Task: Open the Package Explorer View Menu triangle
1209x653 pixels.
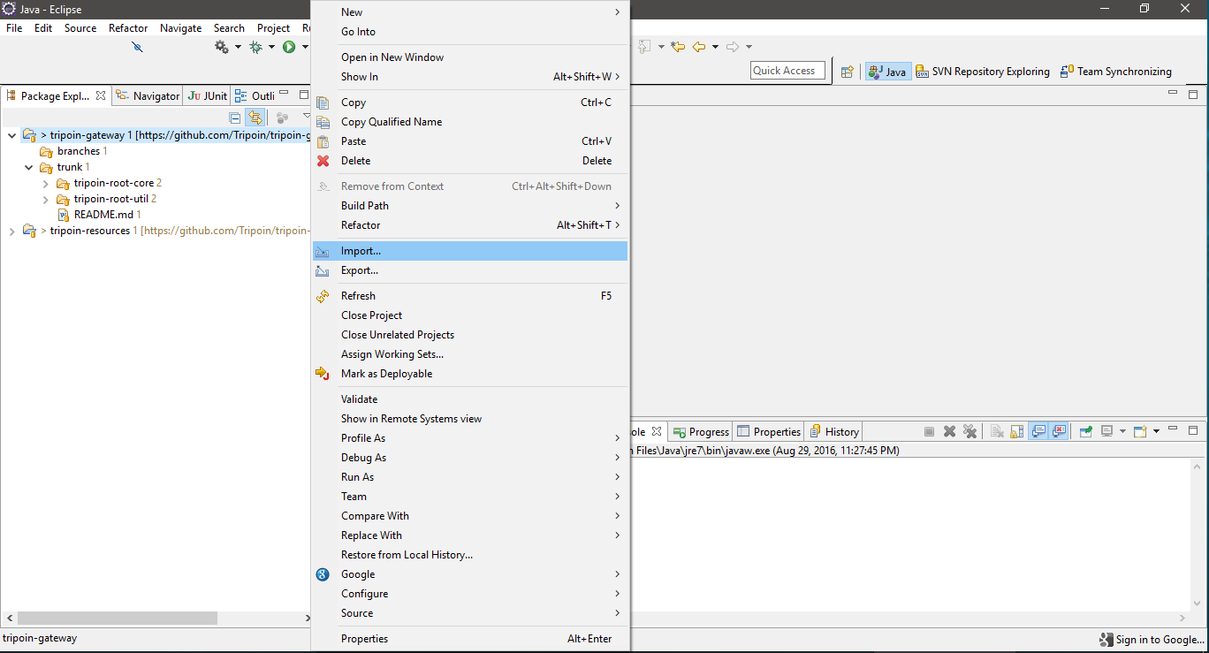Action: (x=306, y=116)
